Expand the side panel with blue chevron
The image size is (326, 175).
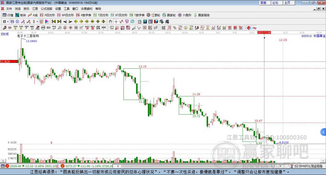(x=323, y=132)
